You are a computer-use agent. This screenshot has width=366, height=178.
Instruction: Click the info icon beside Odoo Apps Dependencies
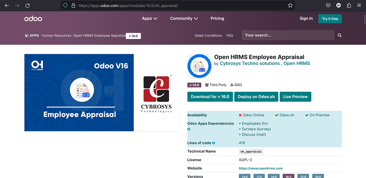tap(188, 129)
